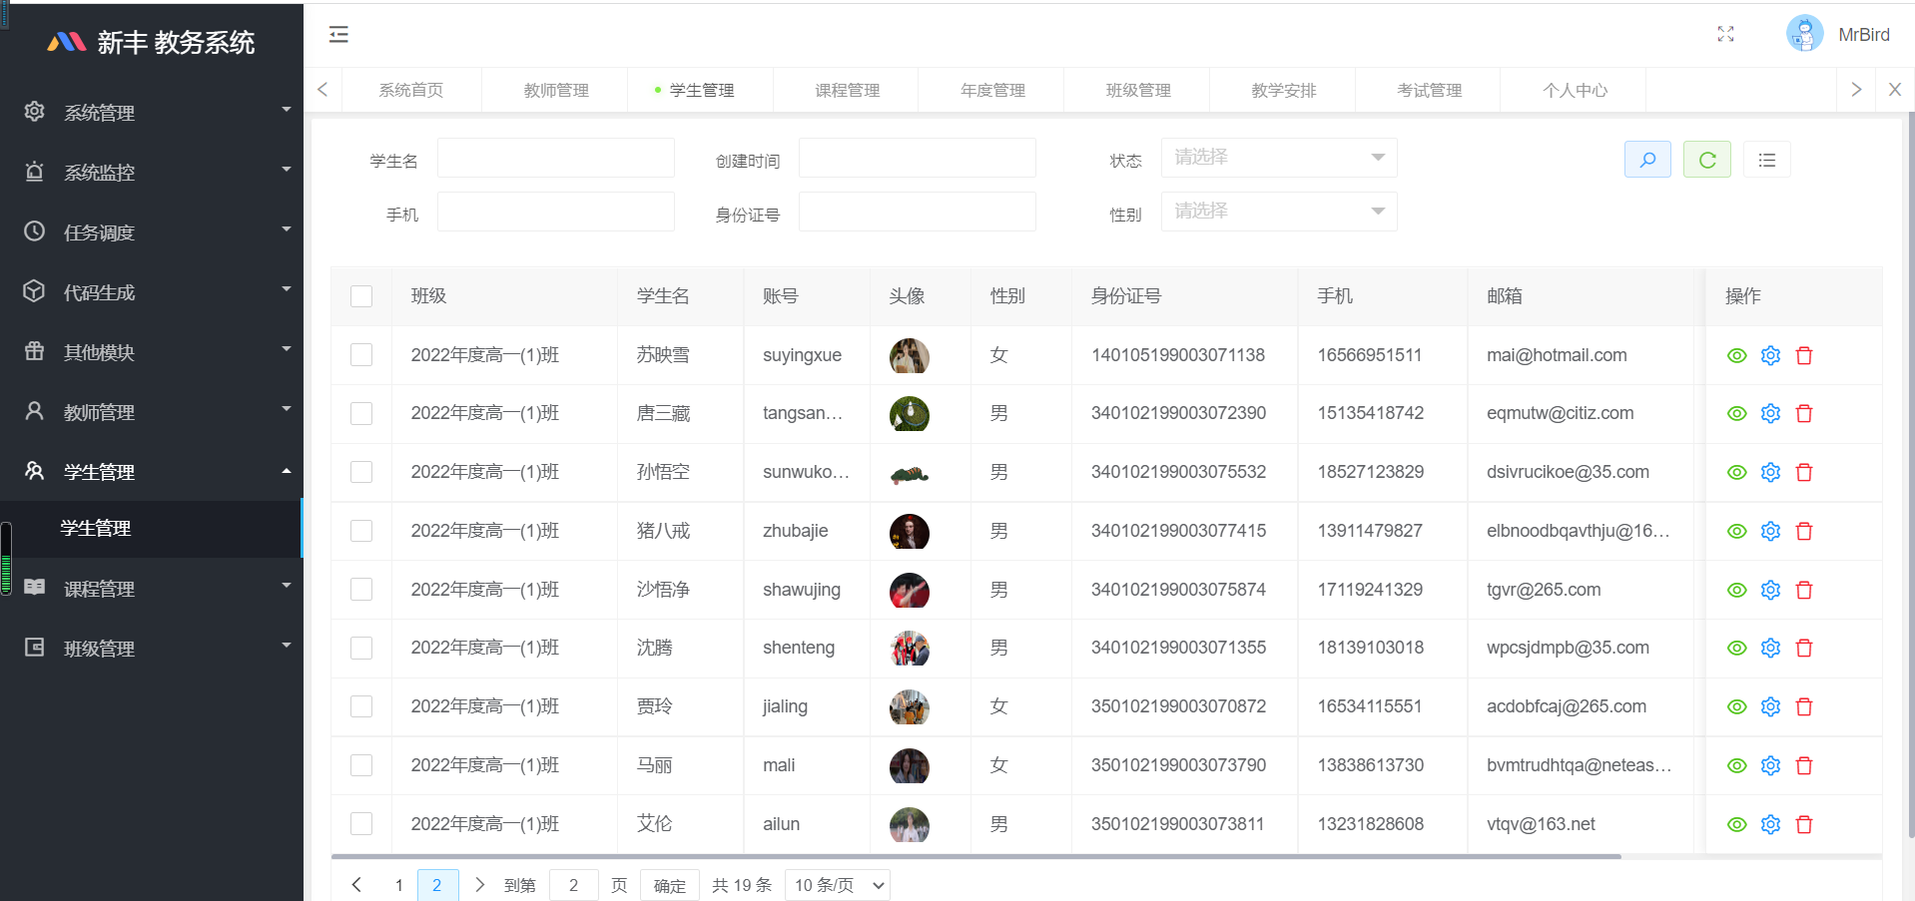Open settings gear for student 马丽
1915x901 pixels.
tap(1771, 766)
